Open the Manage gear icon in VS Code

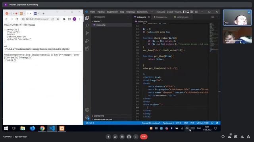click(x=87, y=118)
